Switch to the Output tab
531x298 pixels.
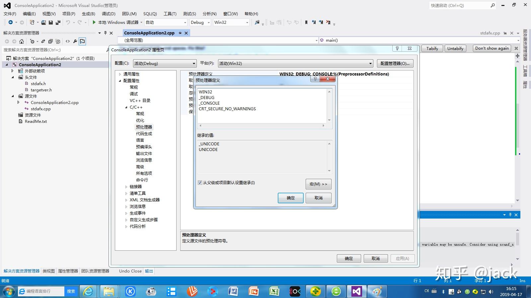(149, 271)
